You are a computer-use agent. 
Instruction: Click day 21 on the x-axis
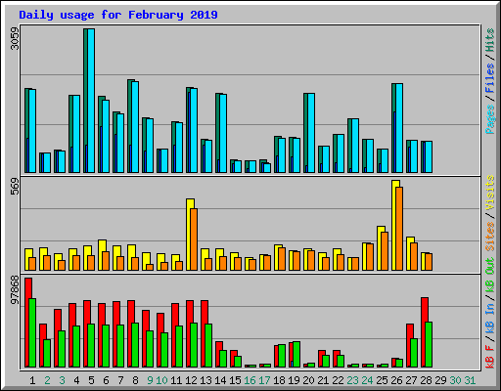click(323, 380)
